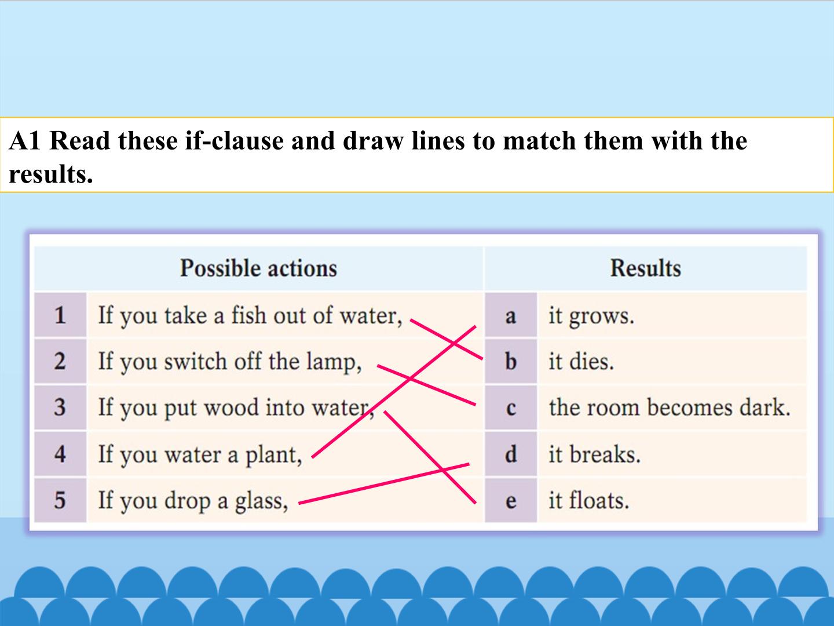The height and width of the screenshot is (626, 834).
Task: Click 'If you take a fish out of water'
Action: (250, 316)
